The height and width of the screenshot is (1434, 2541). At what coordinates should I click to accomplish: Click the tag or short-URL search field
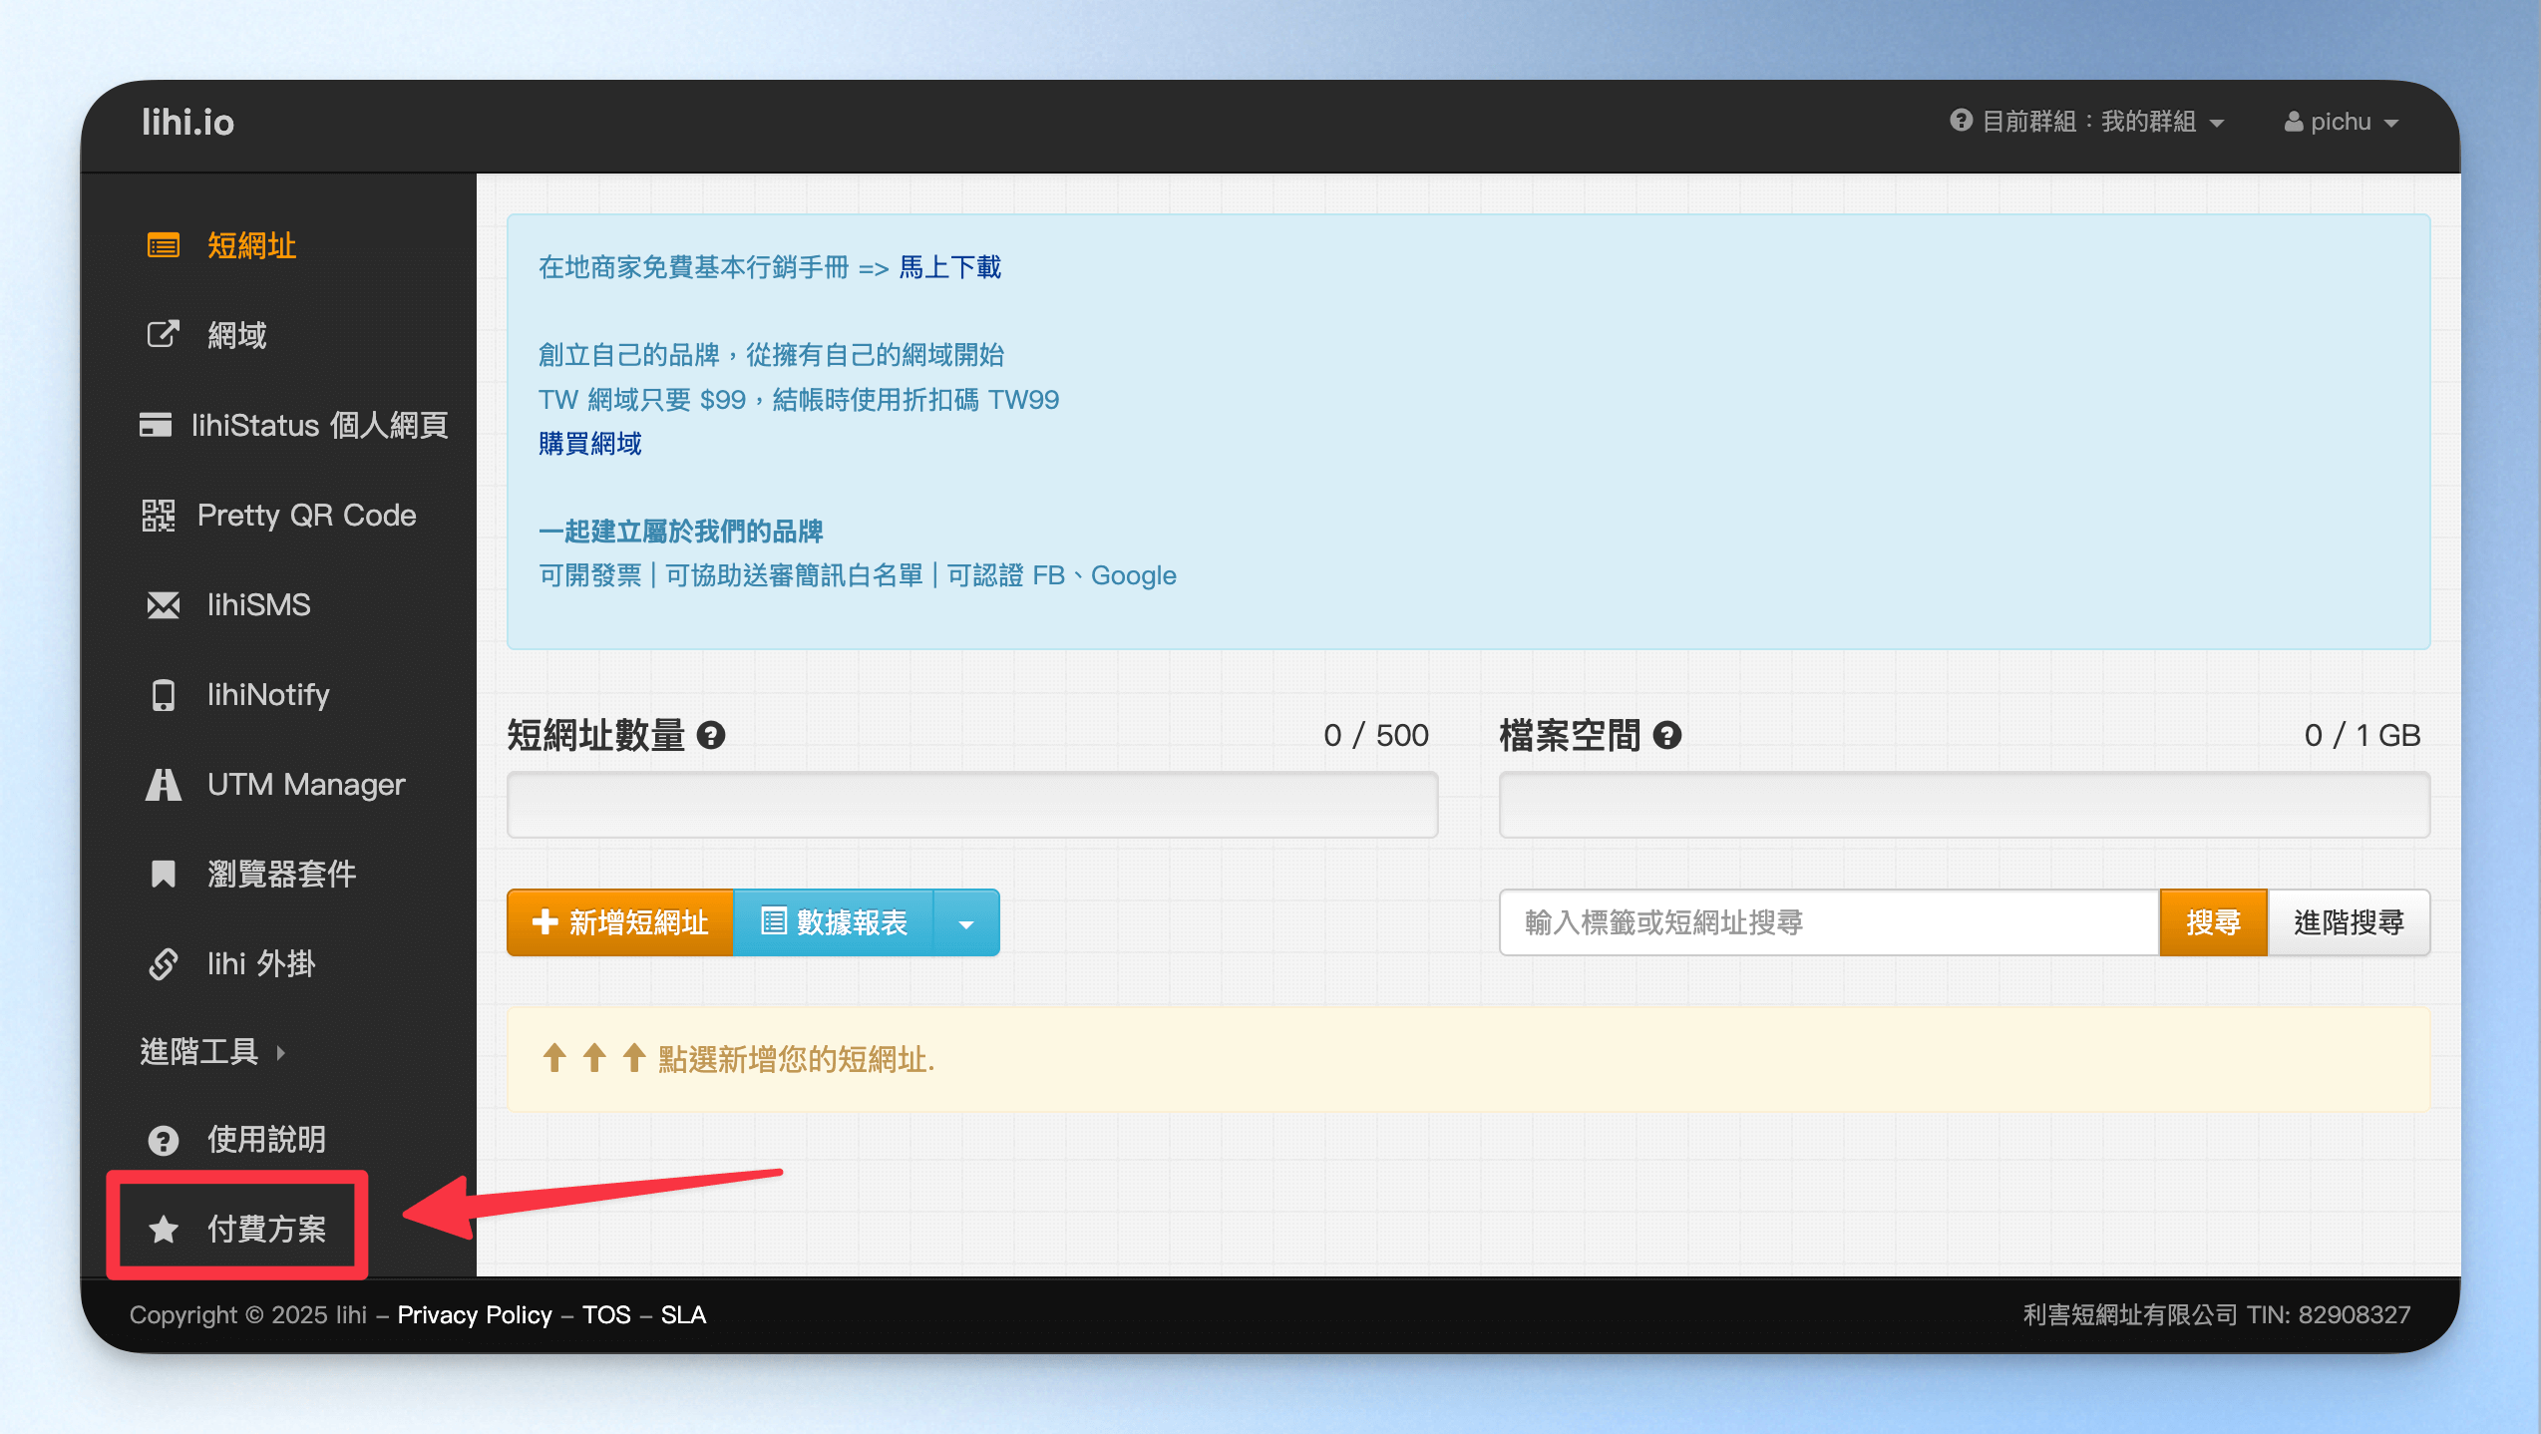1830,923
